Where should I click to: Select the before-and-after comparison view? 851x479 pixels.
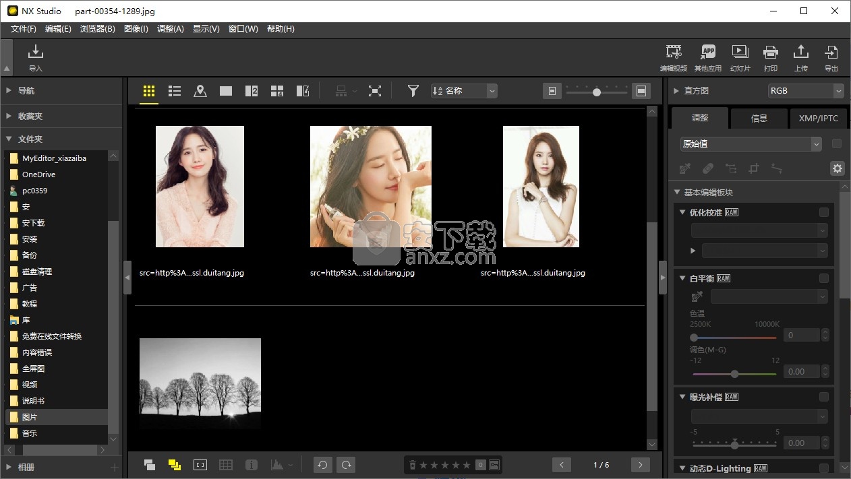click(303, 91)
